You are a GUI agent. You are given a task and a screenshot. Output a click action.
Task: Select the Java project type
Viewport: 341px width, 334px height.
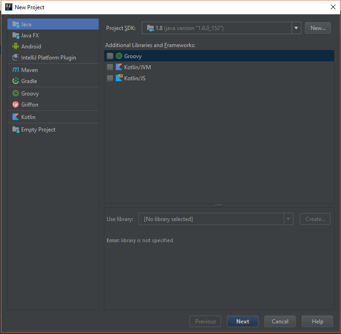[53, 24]
